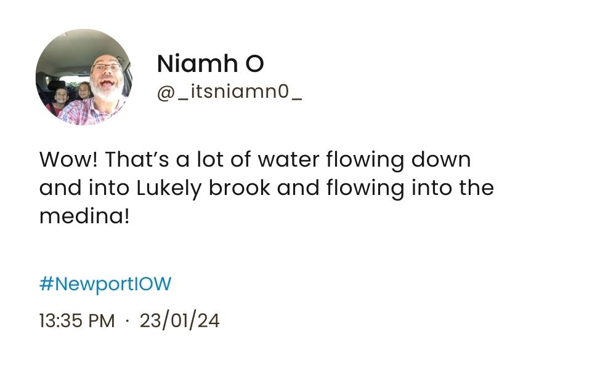Follow the #NewportIOW hashtag

pos(105,284)
